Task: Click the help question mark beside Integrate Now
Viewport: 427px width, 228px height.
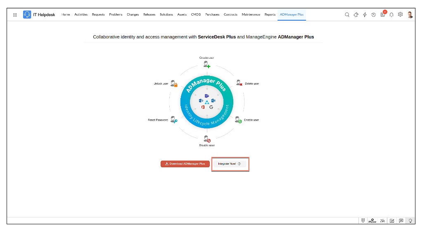Action: point(239,164)
